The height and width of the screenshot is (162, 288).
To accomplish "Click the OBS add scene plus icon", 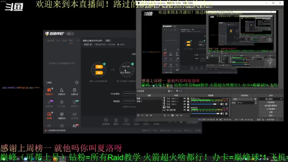I will click(x=138, y=115).
